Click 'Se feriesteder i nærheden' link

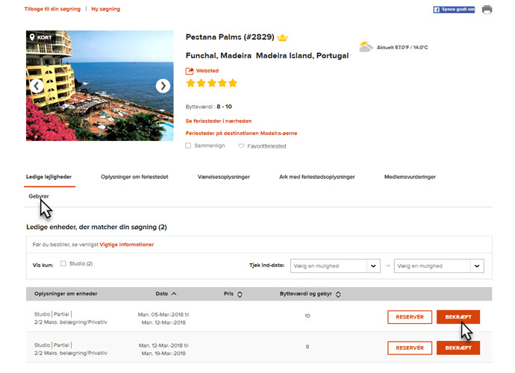pyautogui.click(x=219, y=121)
